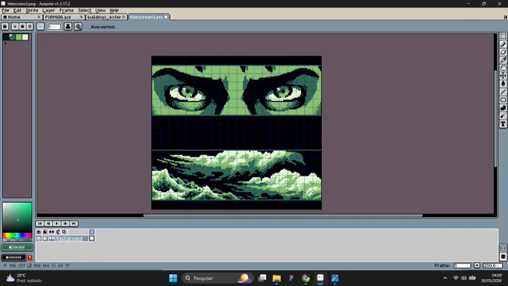Hide the Background layer eye icon
This screenshot has height=286, width=508.
pos(39,238)
